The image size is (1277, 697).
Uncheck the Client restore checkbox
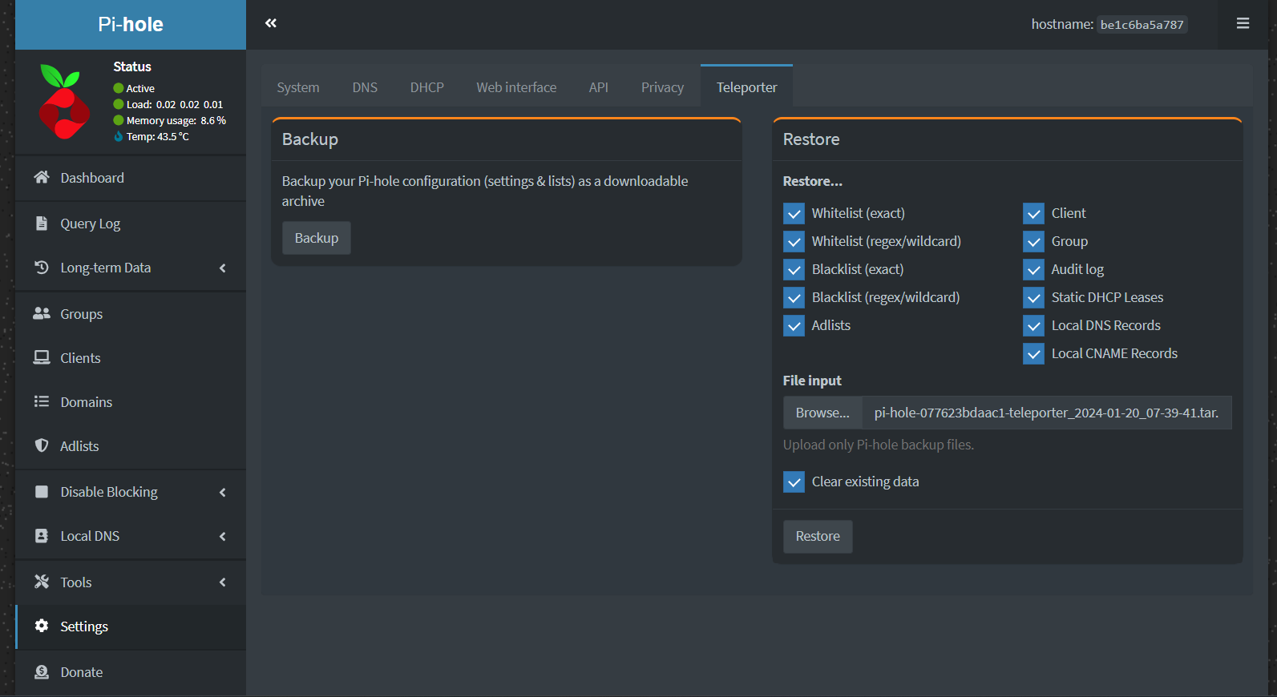(1034, 213)
